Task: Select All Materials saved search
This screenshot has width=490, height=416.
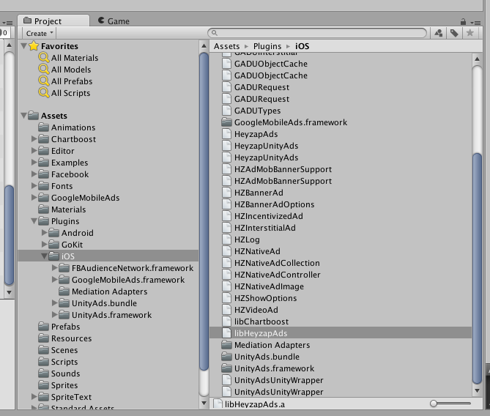Action: point(75,58)
